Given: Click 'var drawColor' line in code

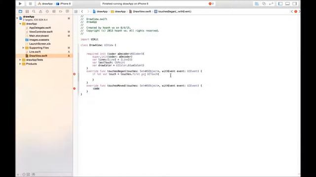Looking at the screenshot, I should tap(118, 65).
